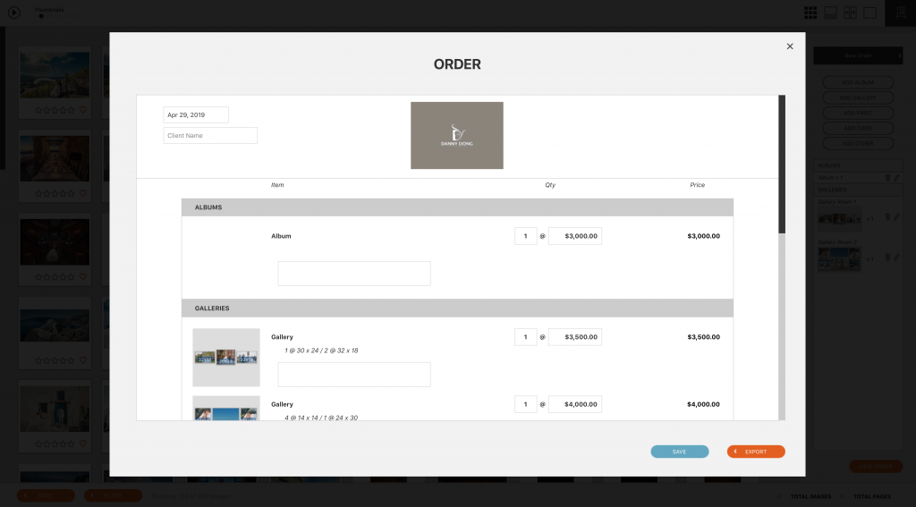Click the notes box under Album

354,274
